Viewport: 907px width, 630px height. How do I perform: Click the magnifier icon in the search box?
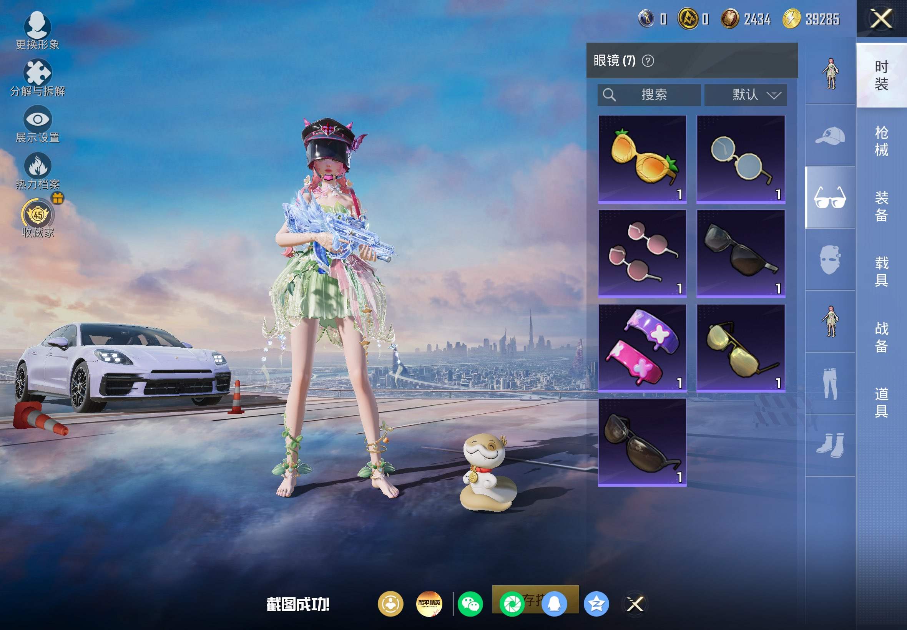tap(609, 95)
